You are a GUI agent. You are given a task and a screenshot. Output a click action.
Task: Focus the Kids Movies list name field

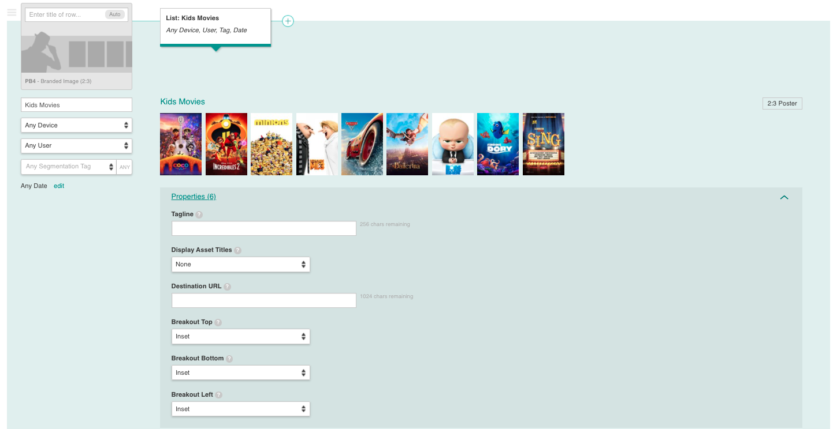pos(76,105)
